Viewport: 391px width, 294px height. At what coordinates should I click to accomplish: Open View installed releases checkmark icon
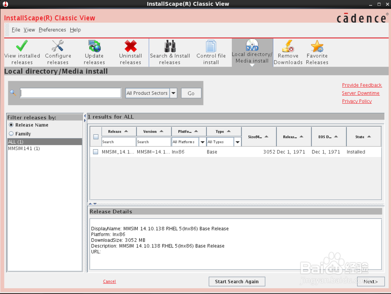22,46
